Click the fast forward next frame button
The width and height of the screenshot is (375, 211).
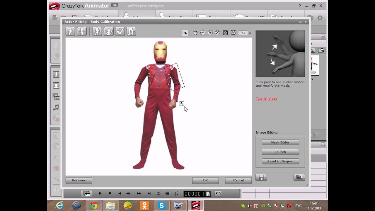[x=139, y=193]
